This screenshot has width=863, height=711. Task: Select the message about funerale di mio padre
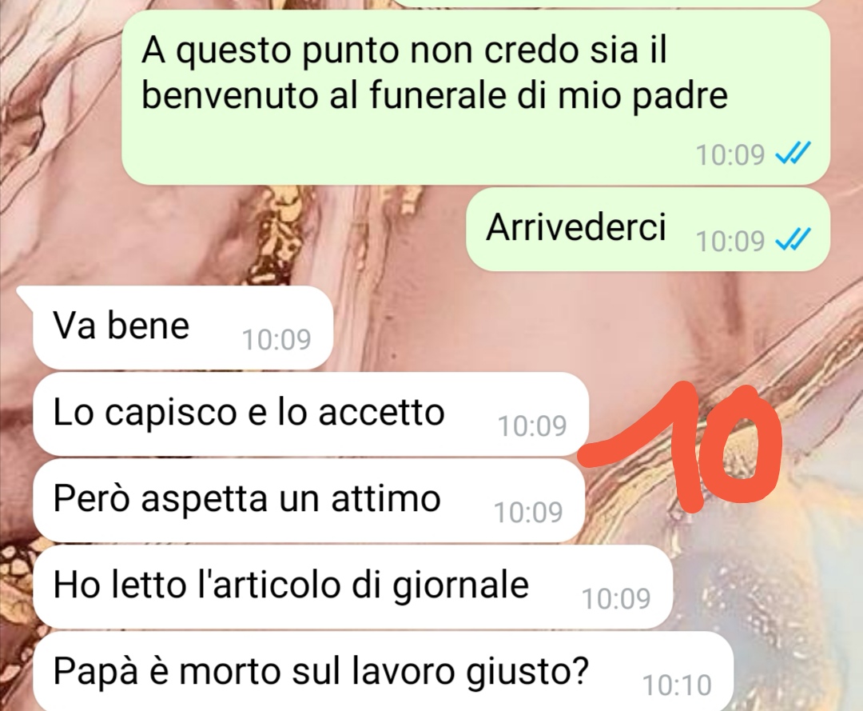click(x=475, y=97)
